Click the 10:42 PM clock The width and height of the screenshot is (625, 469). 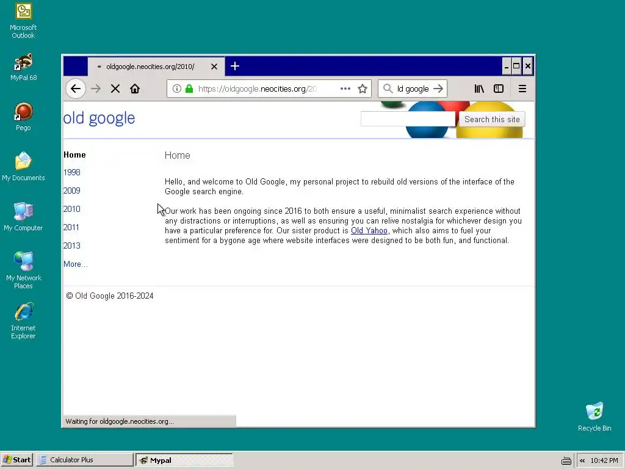[604, 460]
